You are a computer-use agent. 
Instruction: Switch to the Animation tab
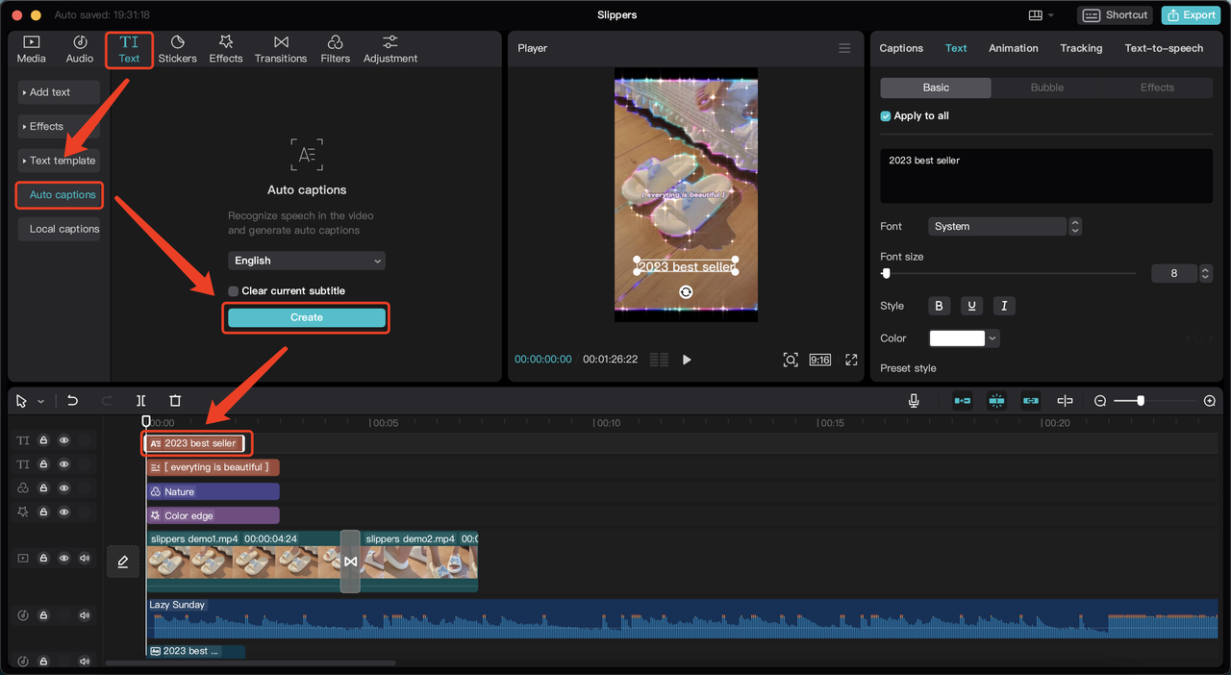(x=1013, y=47)
